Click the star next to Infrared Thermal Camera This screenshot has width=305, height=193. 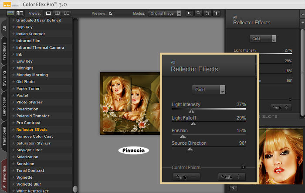click(x=13, y=47)
